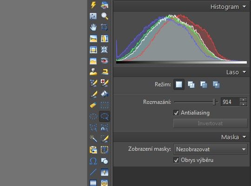The width and height of the screenshot is (251, 186).
Task: Select the hand Pan tool
Action: click(x=93, y=27)
